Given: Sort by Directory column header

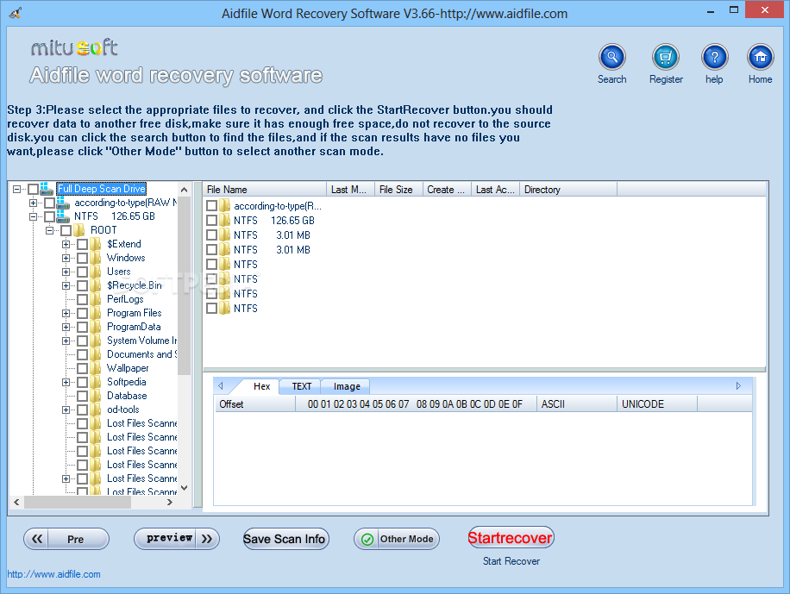Looking at the screenshot, I should coord(567,190).
